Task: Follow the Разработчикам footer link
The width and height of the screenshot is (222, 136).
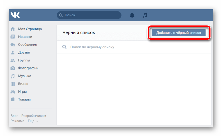Action: (34, 116)
